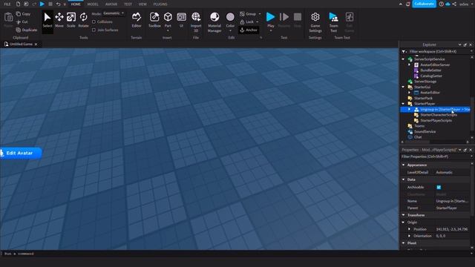
Task: Collapse the StarterGui tree node
Action: pyautogui.click(x=403, y=87)
